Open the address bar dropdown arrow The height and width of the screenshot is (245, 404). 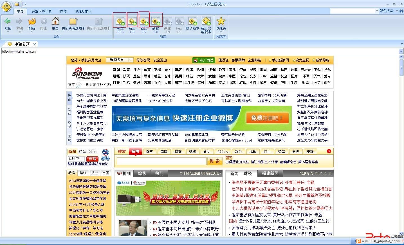click(401, 51)
